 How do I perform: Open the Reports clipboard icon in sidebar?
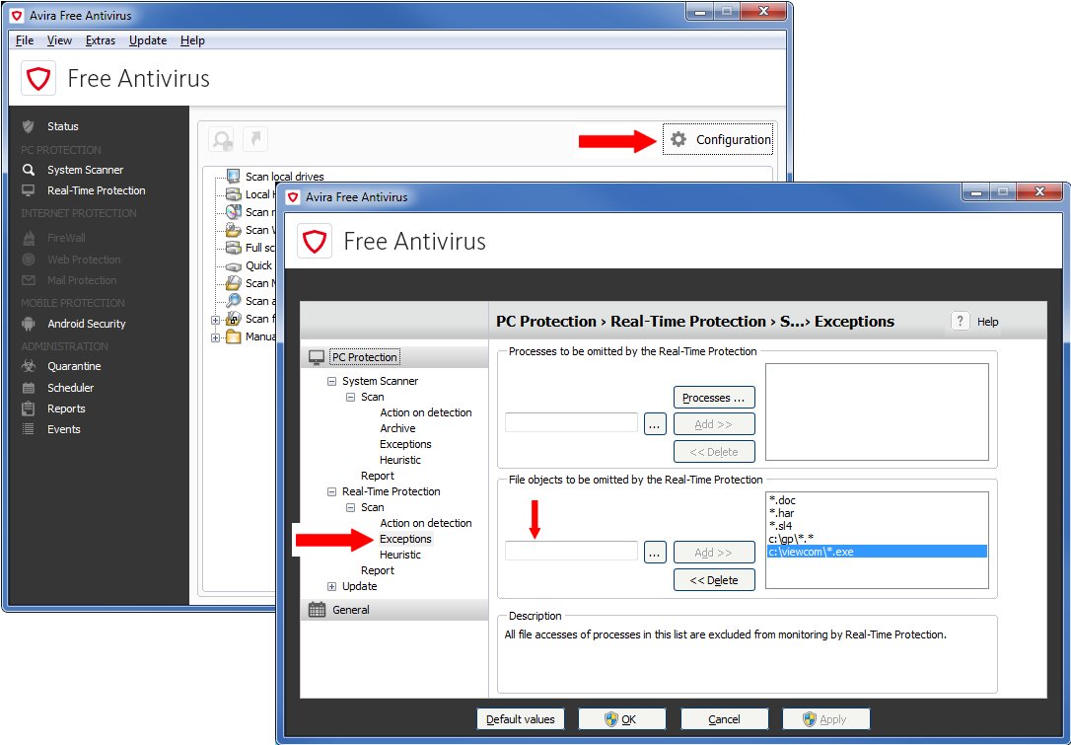[x=28, y=409]
